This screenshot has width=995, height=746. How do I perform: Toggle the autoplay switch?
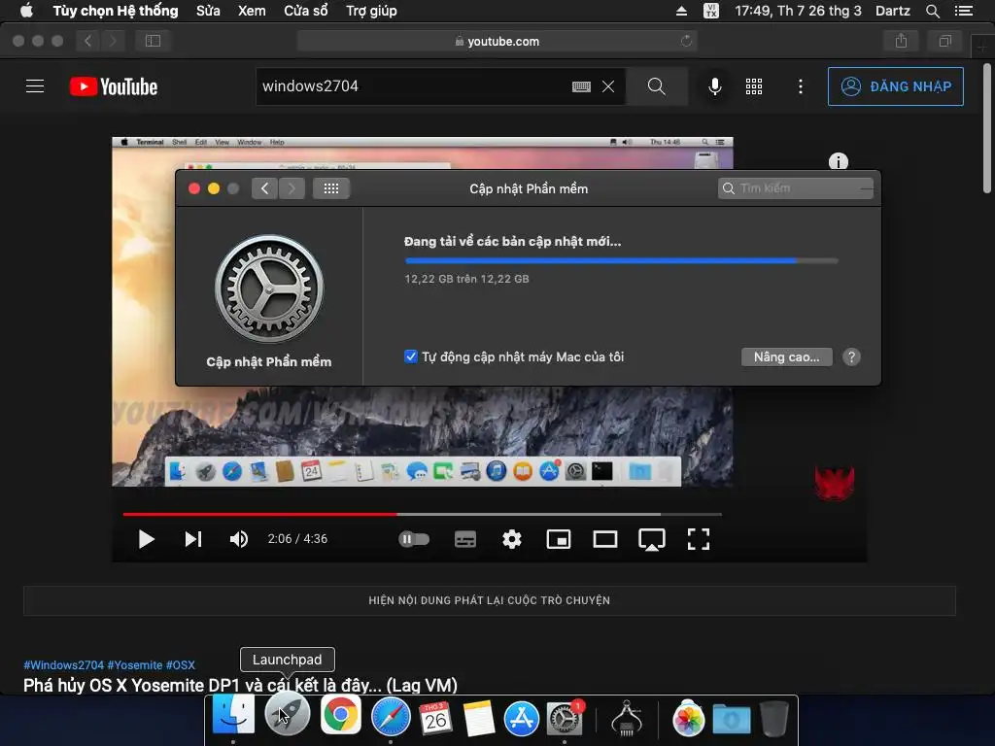point(414,539)
